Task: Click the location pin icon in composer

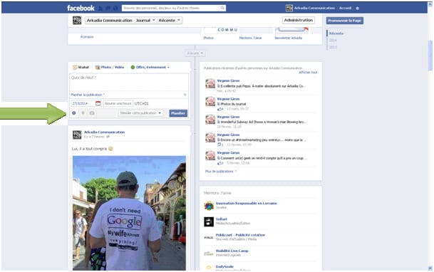Action: [83, 113]
